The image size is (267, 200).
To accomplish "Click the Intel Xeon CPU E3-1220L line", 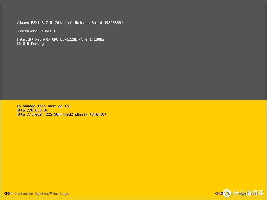I will (60, 39).
